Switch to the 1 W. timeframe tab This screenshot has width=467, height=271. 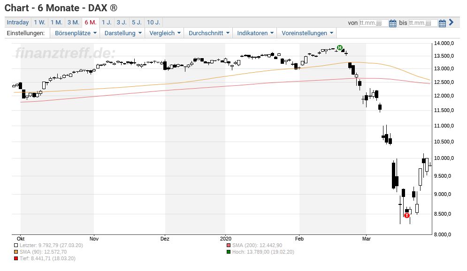pyautogui.click(x=39, y=23)
